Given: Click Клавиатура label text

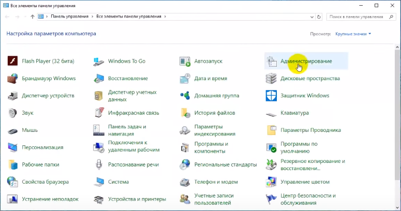Looking at the screenshot, I should click(294, 113).
